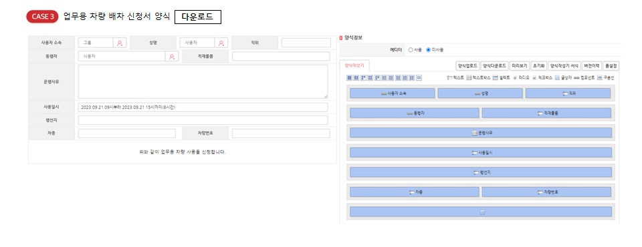Select the 사용일시 block in the form builder
The image size is (642, 247).
[481, 152]
